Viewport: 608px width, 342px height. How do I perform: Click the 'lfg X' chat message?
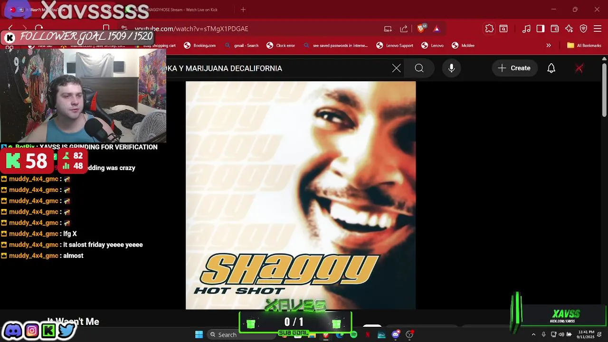70,234
